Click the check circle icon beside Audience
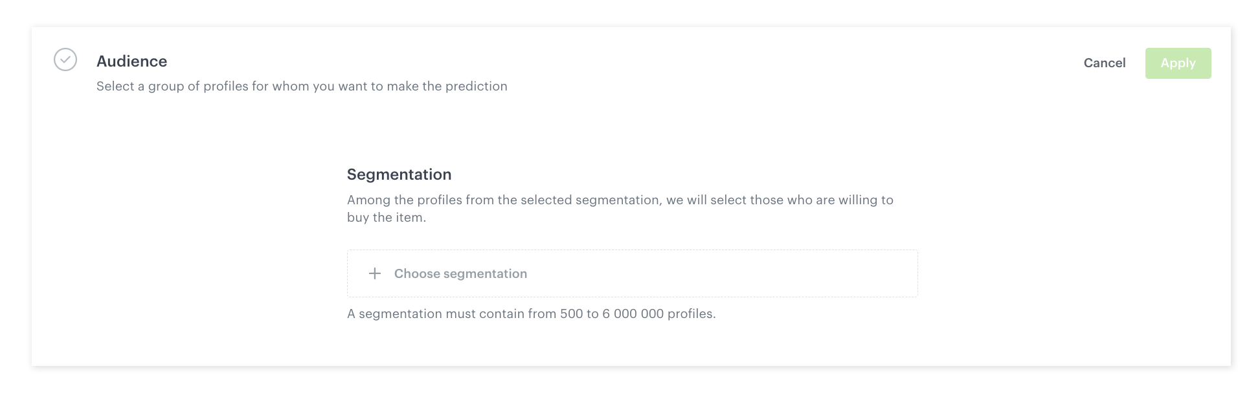The image size is (1260, 404). 65,59
